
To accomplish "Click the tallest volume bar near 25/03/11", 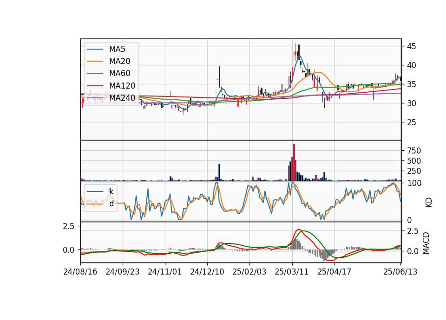I will pyautogui.click(x=294, y=162).
